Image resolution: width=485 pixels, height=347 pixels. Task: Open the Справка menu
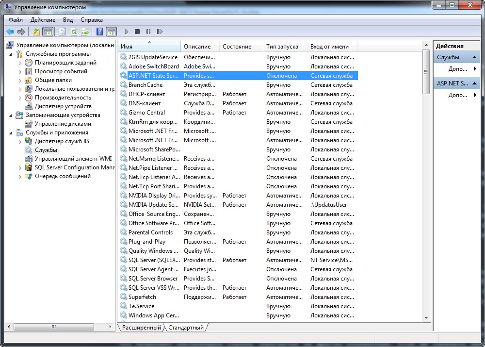pos(92,20)
